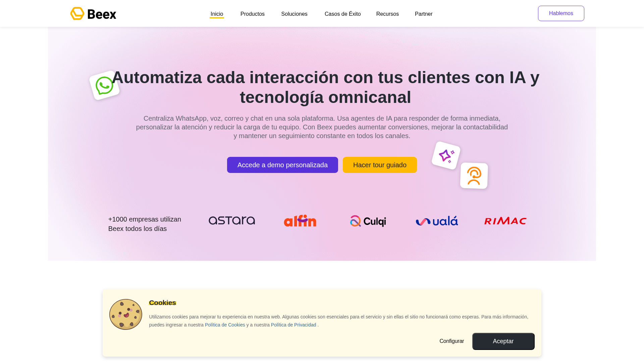Click Hacer tour guiado button

click(x=380, y=165)
